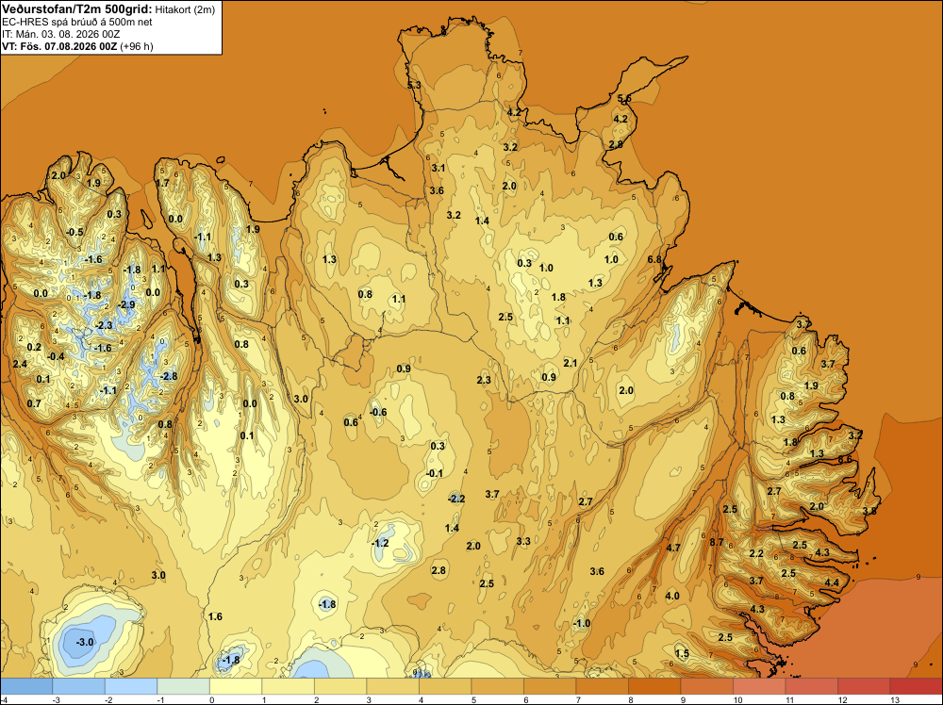Screen dimensions: 943x705
Task: Click the title 'Veðurstofan/T2m 500grid:'
Action: [x=77, y=9]
